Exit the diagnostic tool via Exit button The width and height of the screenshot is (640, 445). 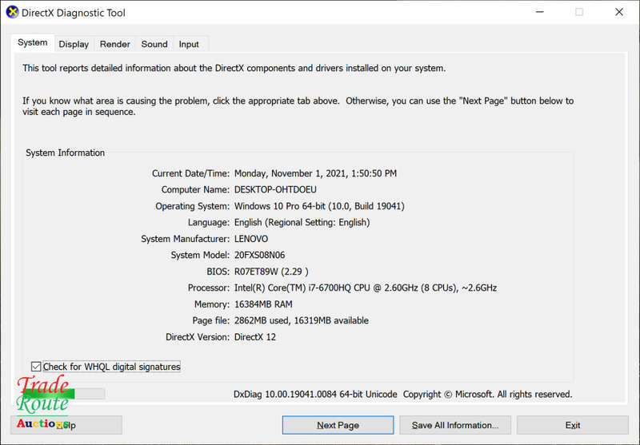point(572,425)
